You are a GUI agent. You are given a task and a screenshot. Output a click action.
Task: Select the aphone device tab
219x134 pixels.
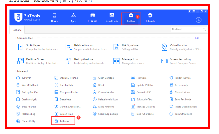pyautogui.click(x=17, y=30)
